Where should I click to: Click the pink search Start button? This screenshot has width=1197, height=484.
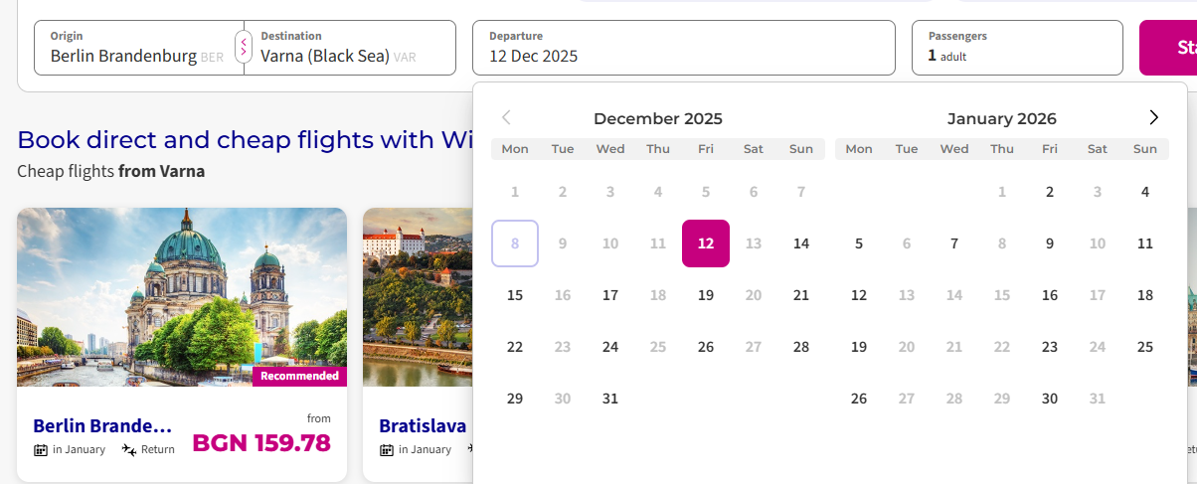[x=1168, y=48]
